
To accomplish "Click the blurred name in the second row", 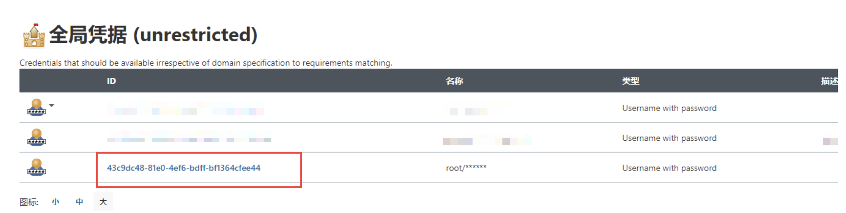I will point(486,140).
